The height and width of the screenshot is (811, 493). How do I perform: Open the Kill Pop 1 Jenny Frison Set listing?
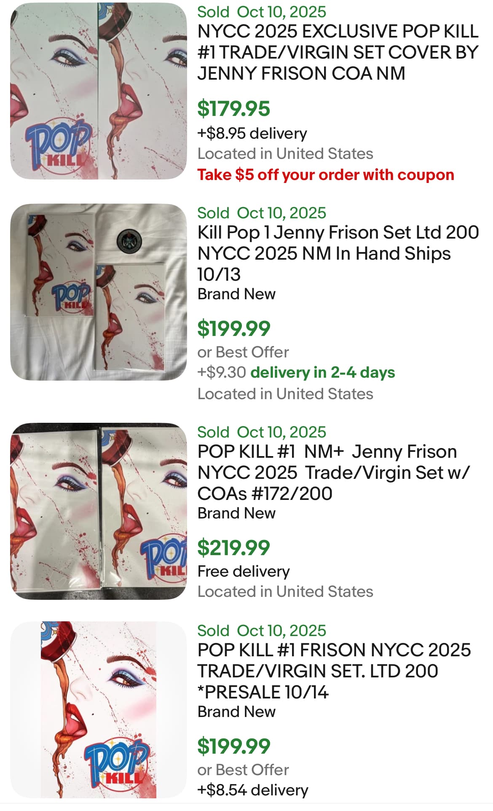click(338, 253)
